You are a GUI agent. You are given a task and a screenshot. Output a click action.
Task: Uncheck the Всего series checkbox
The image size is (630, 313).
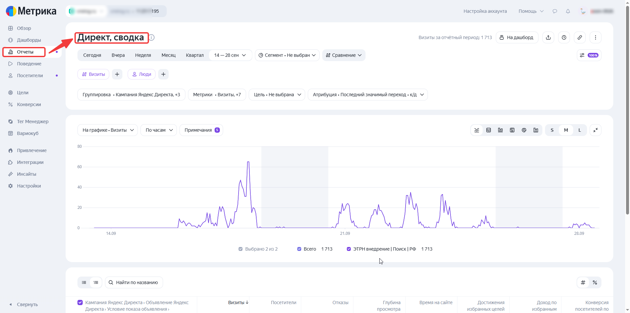click(299, 249)
